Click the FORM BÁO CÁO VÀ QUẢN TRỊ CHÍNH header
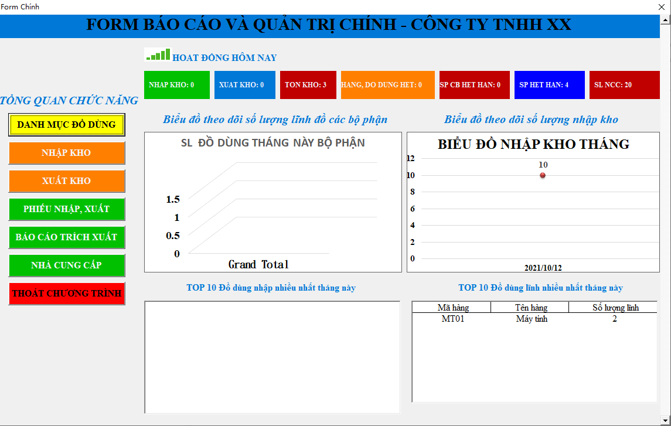Viewport: 671px width, 426px height. pyautogui.click(x=329, y=25)
